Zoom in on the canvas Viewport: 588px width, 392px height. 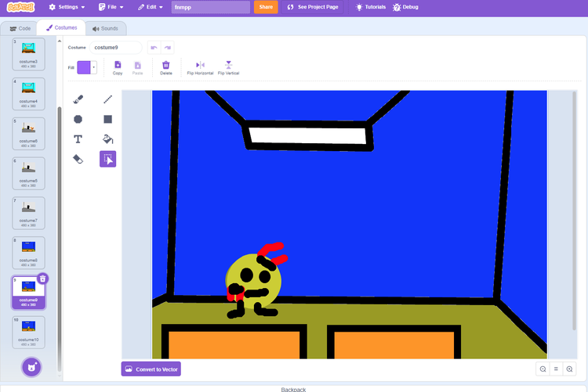click(569, 369)
